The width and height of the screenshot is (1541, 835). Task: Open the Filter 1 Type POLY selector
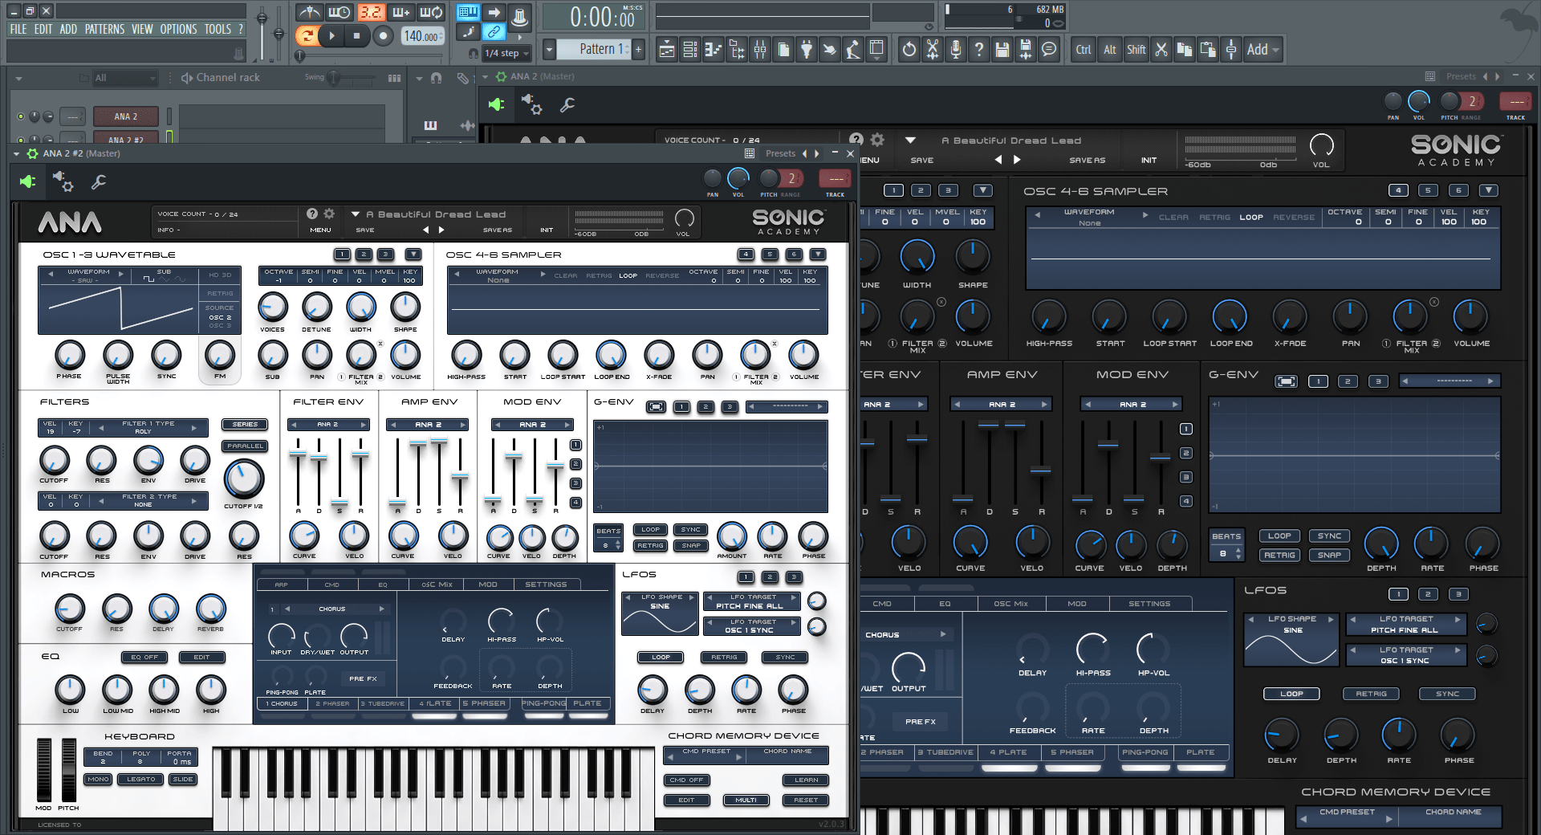click(x=148, y=427)
